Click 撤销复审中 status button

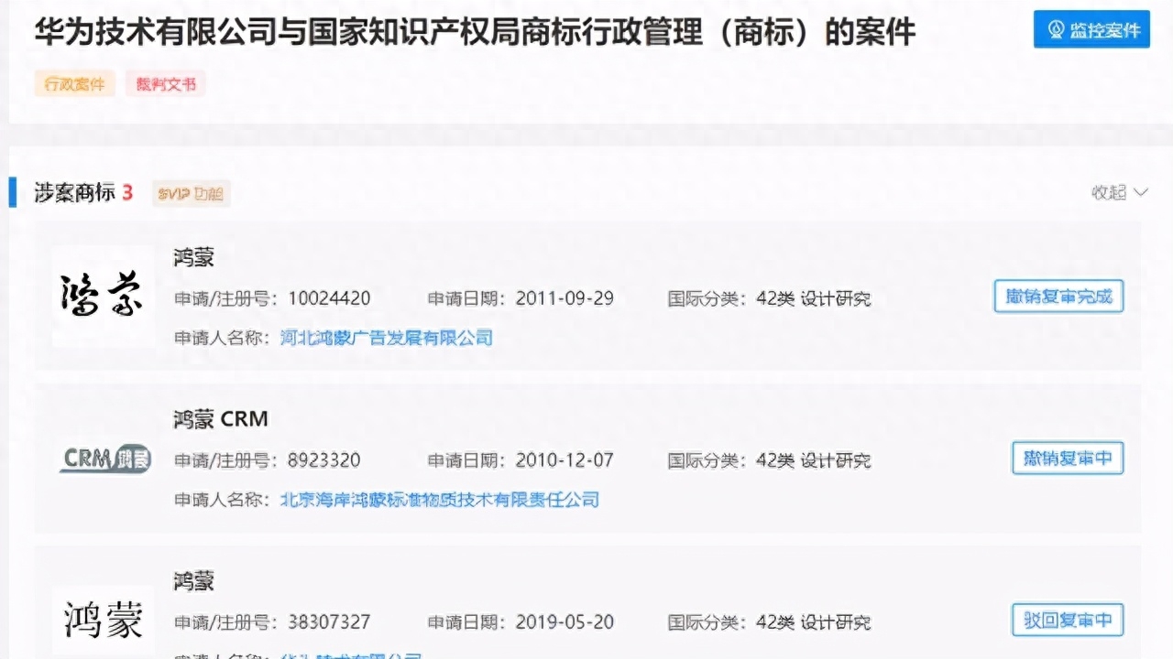(x=1068, y=458)
